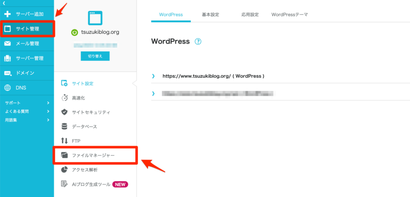Open サイト設定 in the site menu
The height and width of the screenshot is (197, 410).
(82, 84)
